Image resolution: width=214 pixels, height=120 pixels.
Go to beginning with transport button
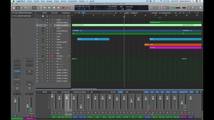point(54,8)
